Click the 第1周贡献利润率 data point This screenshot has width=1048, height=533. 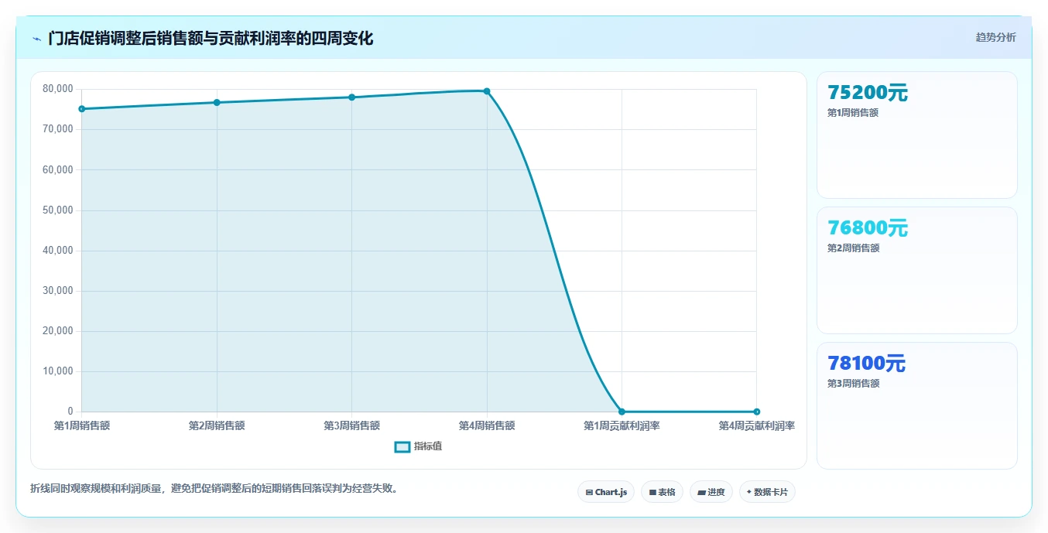coord(622,412)
